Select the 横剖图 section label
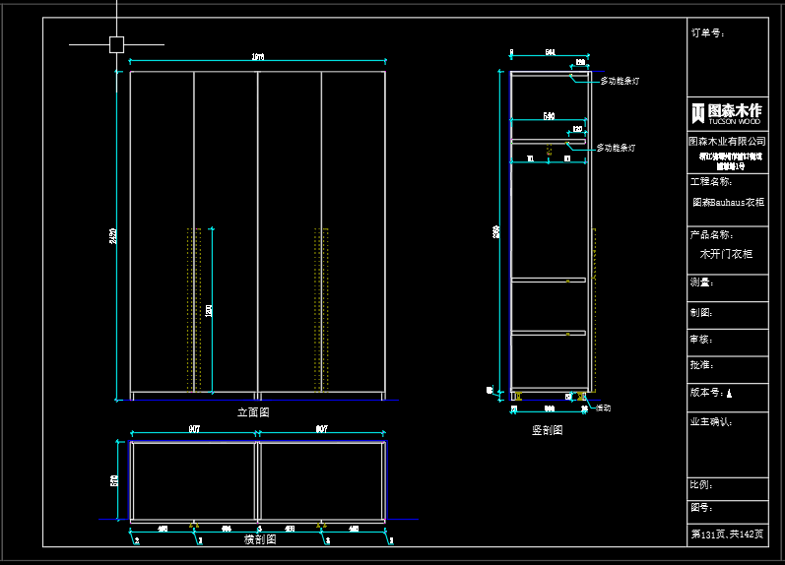785x565 pixels. click(260, 539)
